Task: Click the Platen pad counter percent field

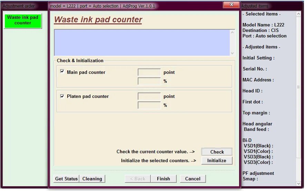Action: (149, 105)
